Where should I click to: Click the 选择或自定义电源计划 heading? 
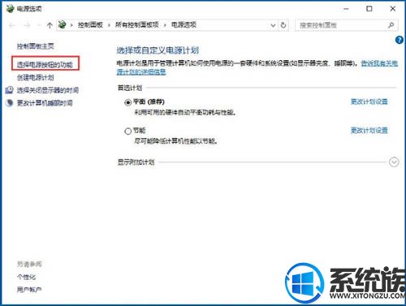click(158, 50)
